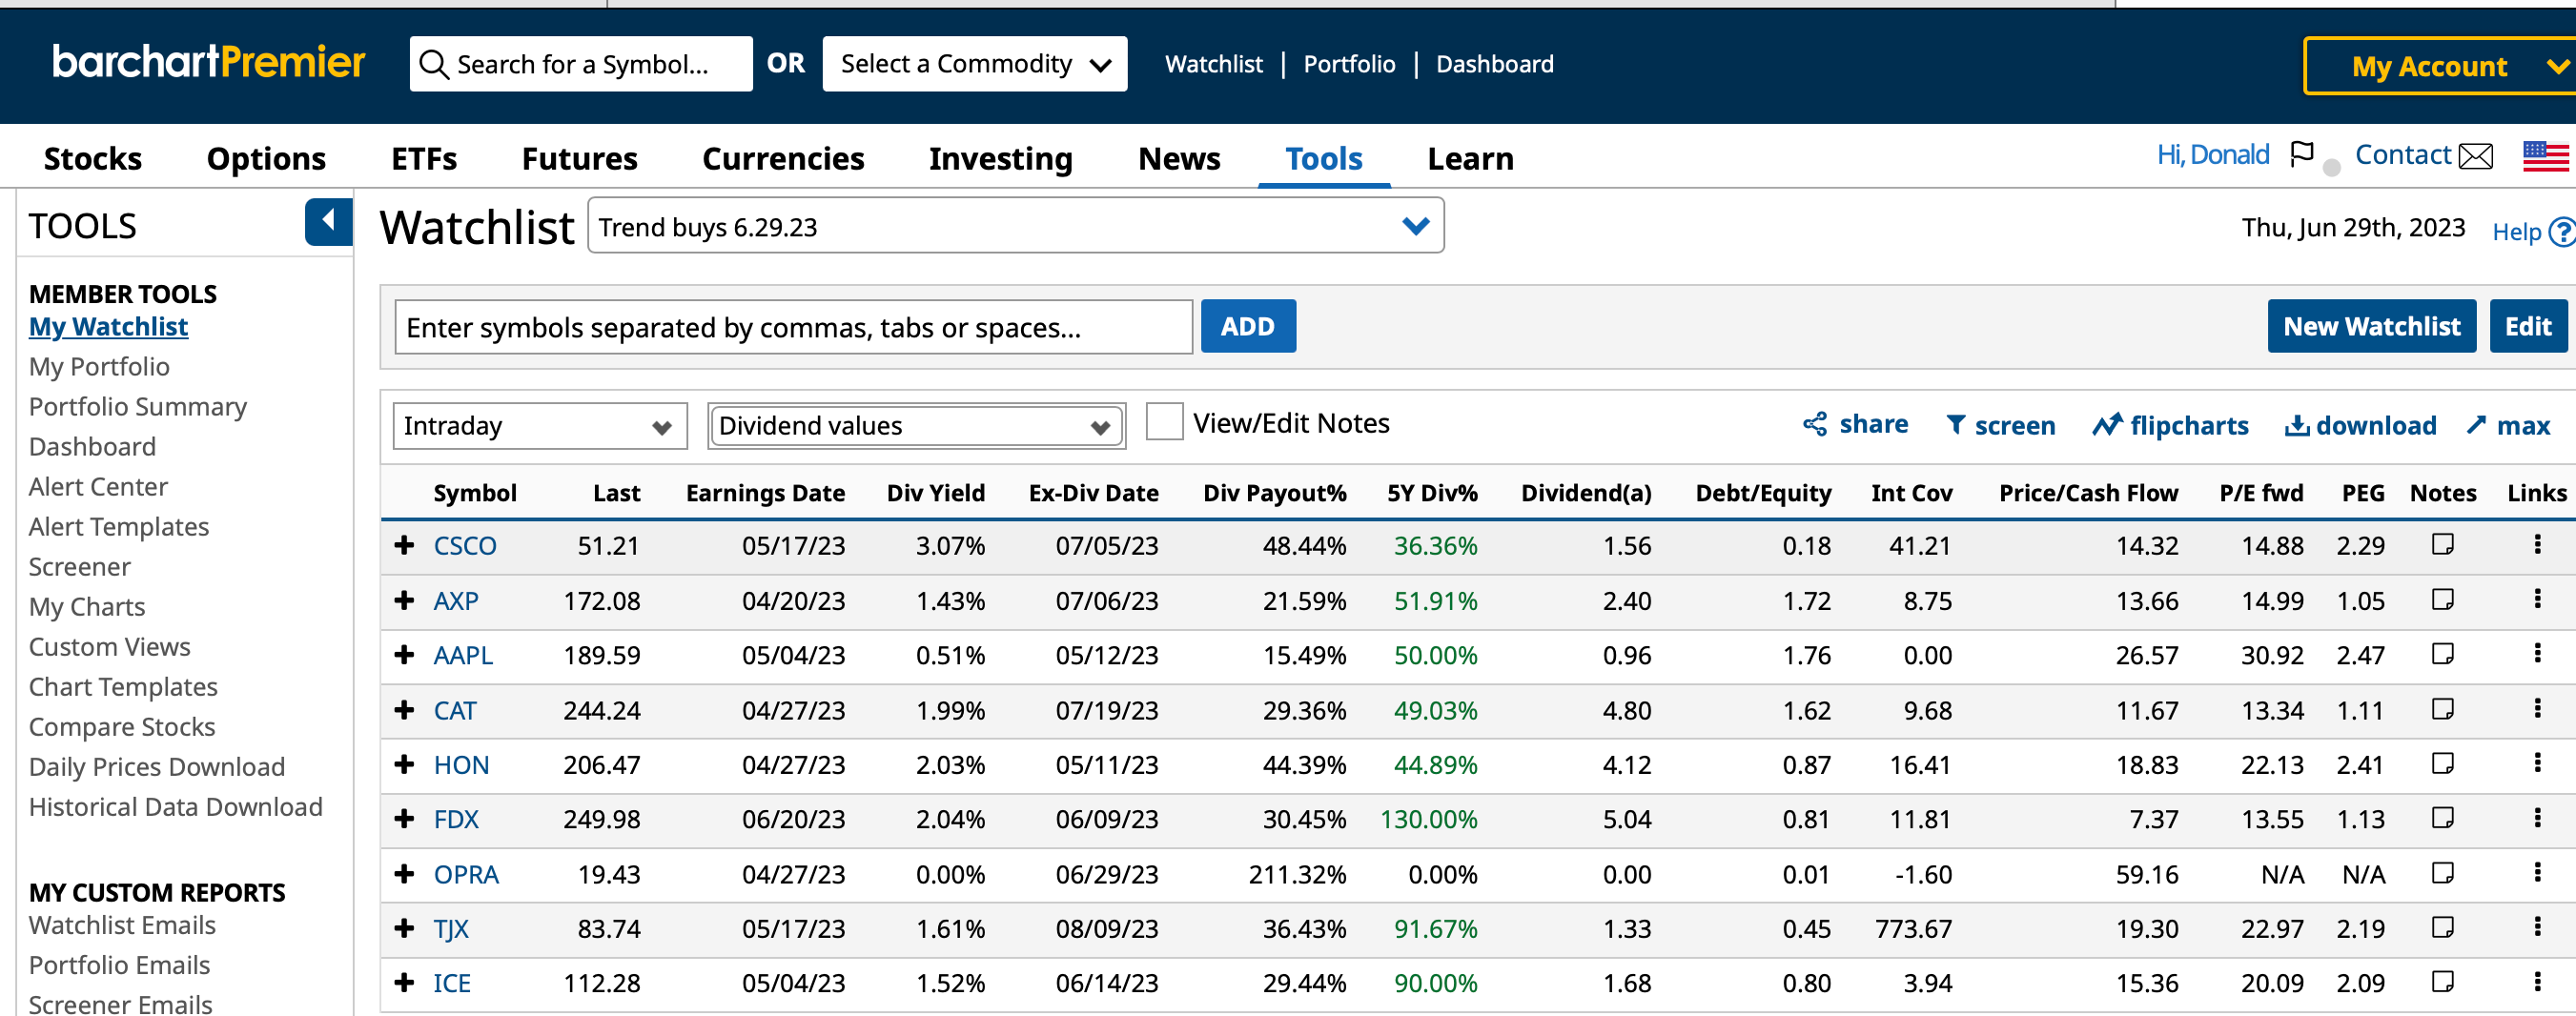Open links menu dots for AXP

[2537, 599]
